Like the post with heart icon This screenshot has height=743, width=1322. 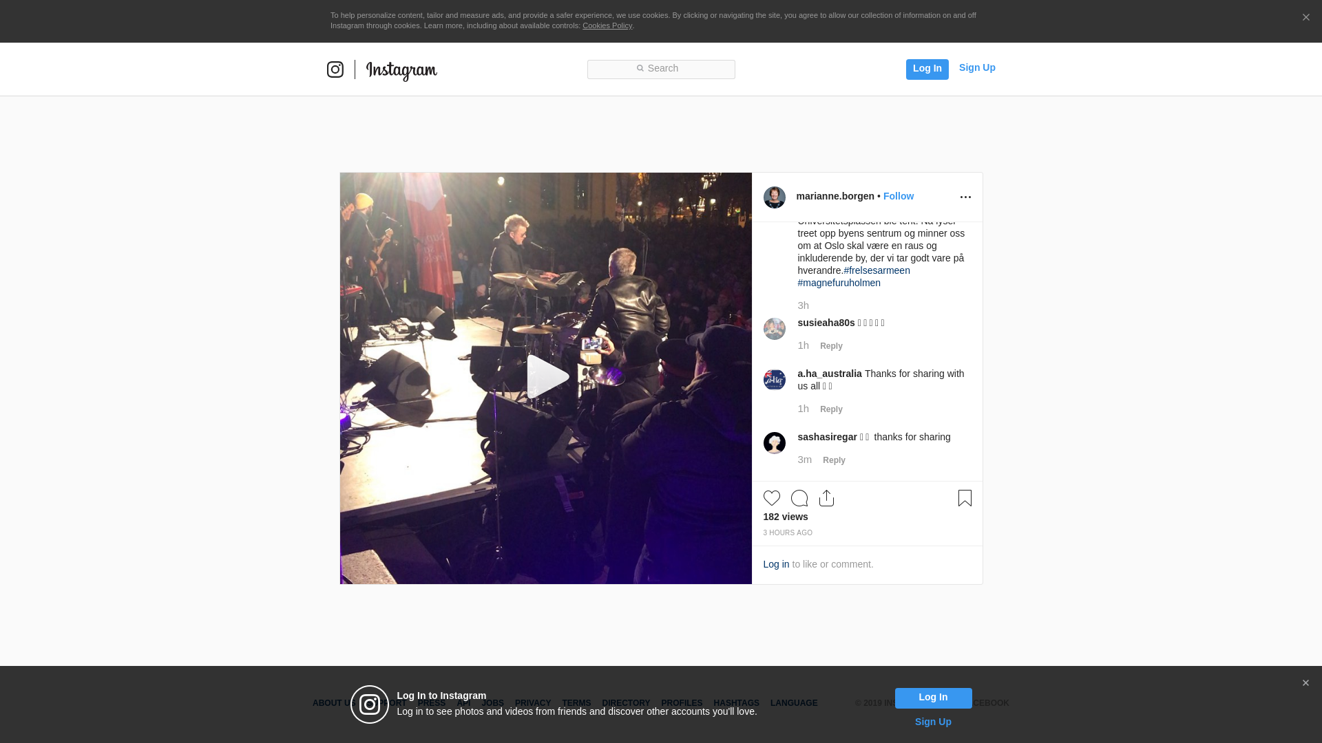point(772,498)
